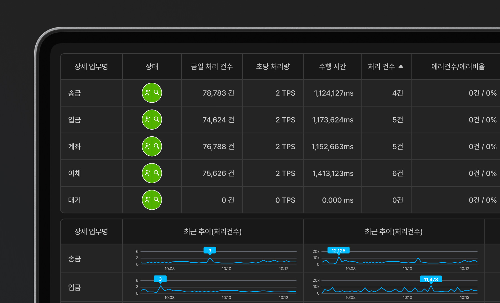Click the 에러건수/에러비율 column header
Screen dimensions: 500x303
pyautogui.click(x=458, y=66)
